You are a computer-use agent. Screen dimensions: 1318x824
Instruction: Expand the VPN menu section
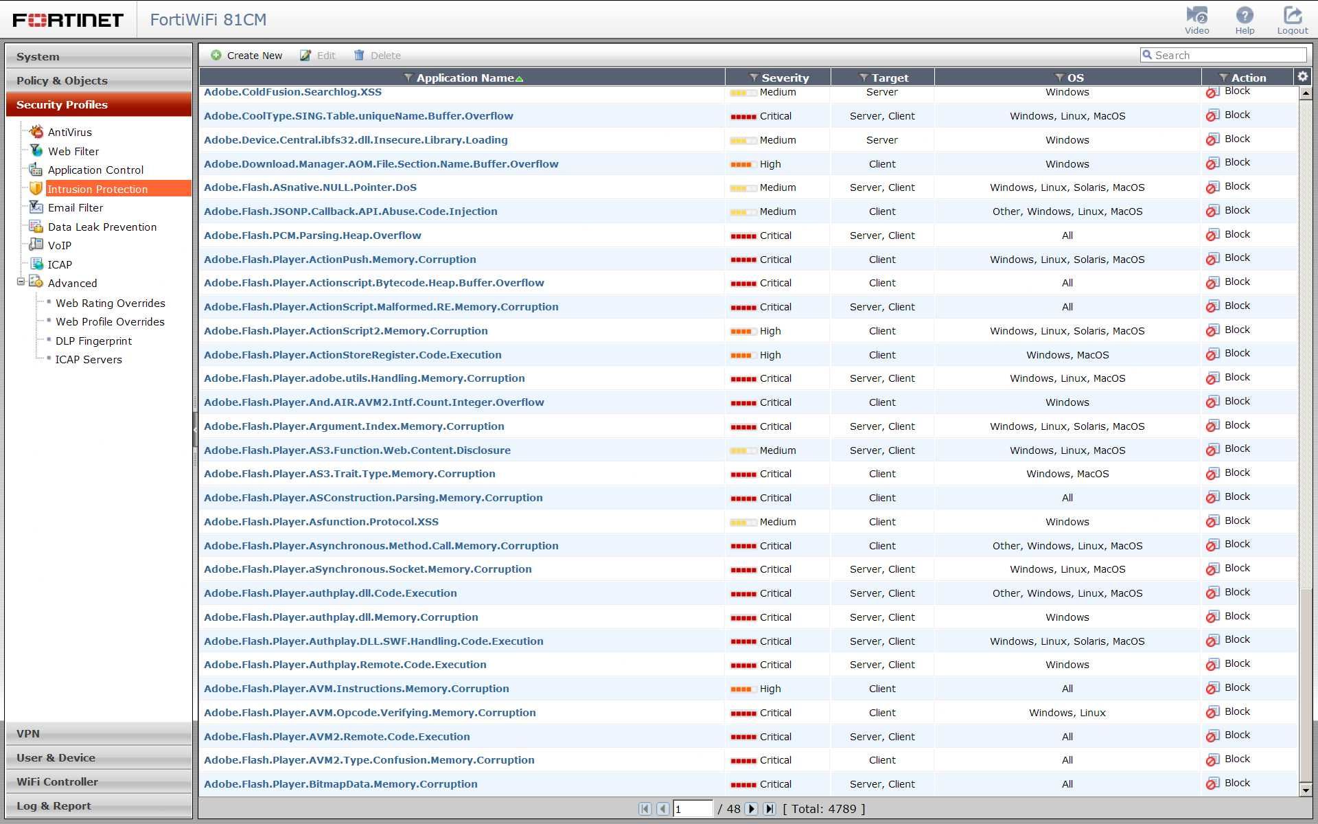point(98,733)
